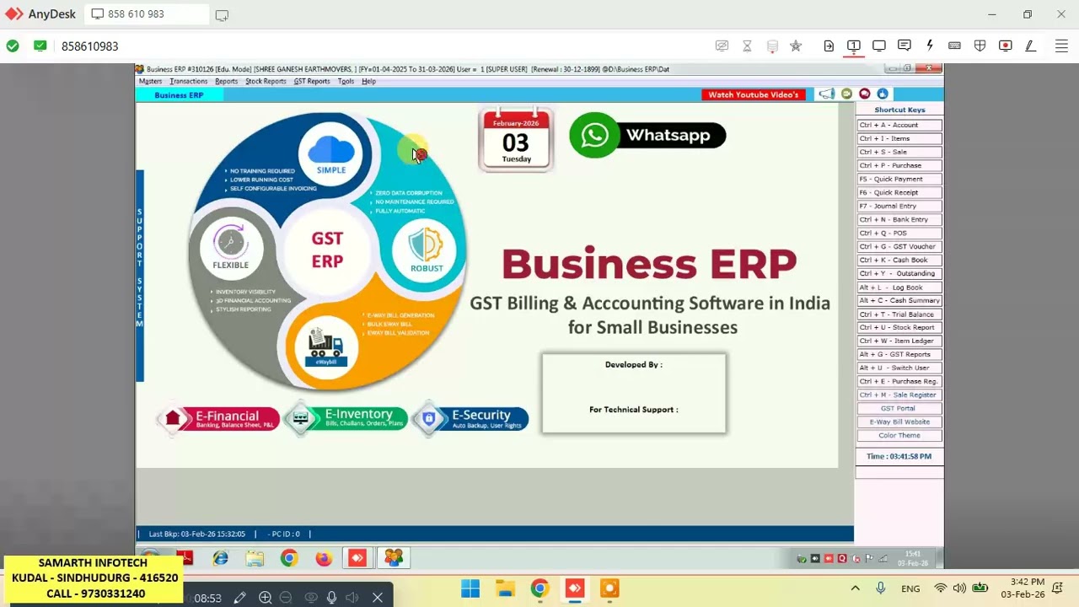Switch to the 858 610 983 session tab
1079x607 pixels.
pos(147,14)
